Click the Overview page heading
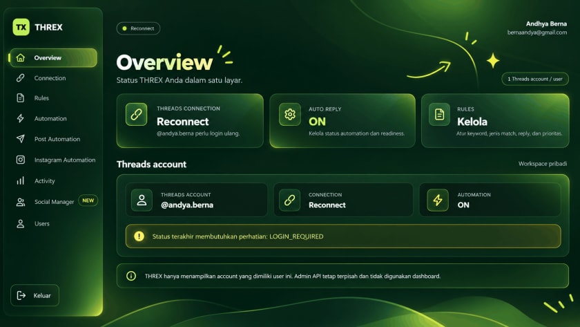This screenshot has height=327, width=580. 164,62
